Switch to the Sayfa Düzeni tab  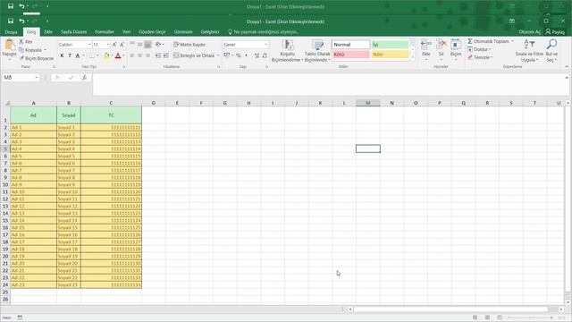point(73,32)
